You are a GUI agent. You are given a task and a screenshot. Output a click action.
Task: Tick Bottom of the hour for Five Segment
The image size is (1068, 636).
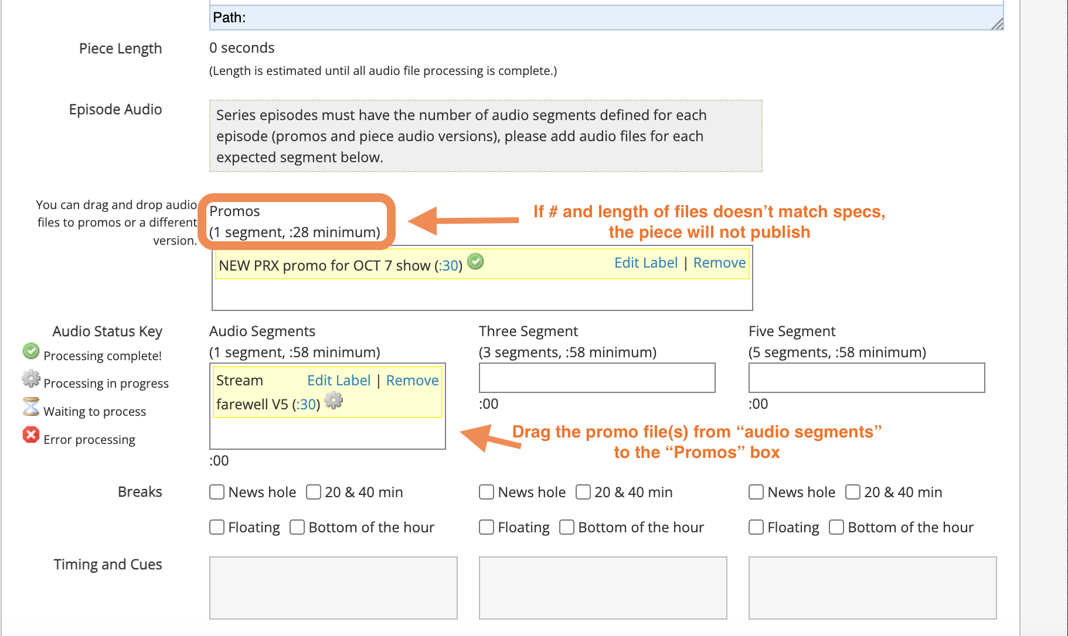point(836,527)
